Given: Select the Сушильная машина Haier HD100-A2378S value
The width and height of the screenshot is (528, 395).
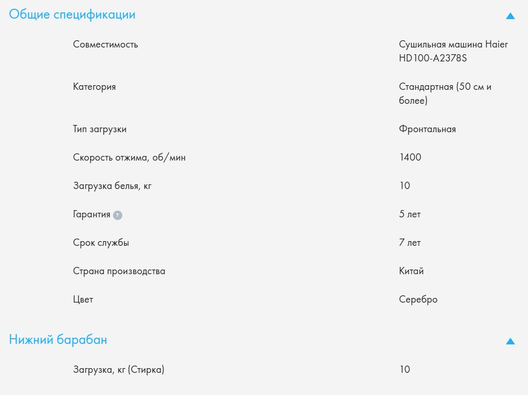Looking at the screenshot, I should (453, 52).
